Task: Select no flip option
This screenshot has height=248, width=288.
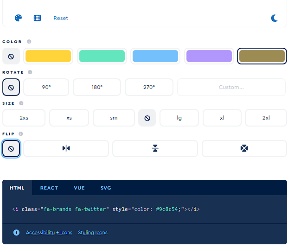Action: (x=11, y=148)
